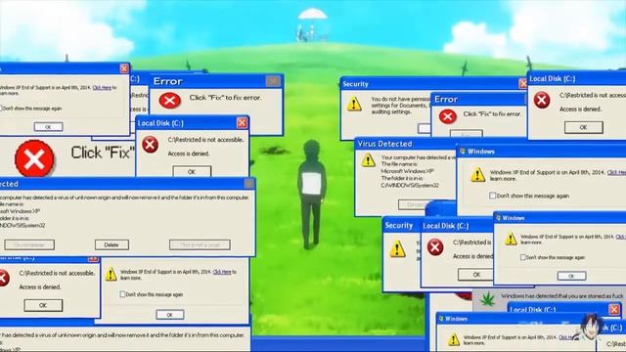This screenshot has width=626, height=352.
Task: Click Windows flag icon in large Windows dialog title bar
Action: [x=463, y=152]
